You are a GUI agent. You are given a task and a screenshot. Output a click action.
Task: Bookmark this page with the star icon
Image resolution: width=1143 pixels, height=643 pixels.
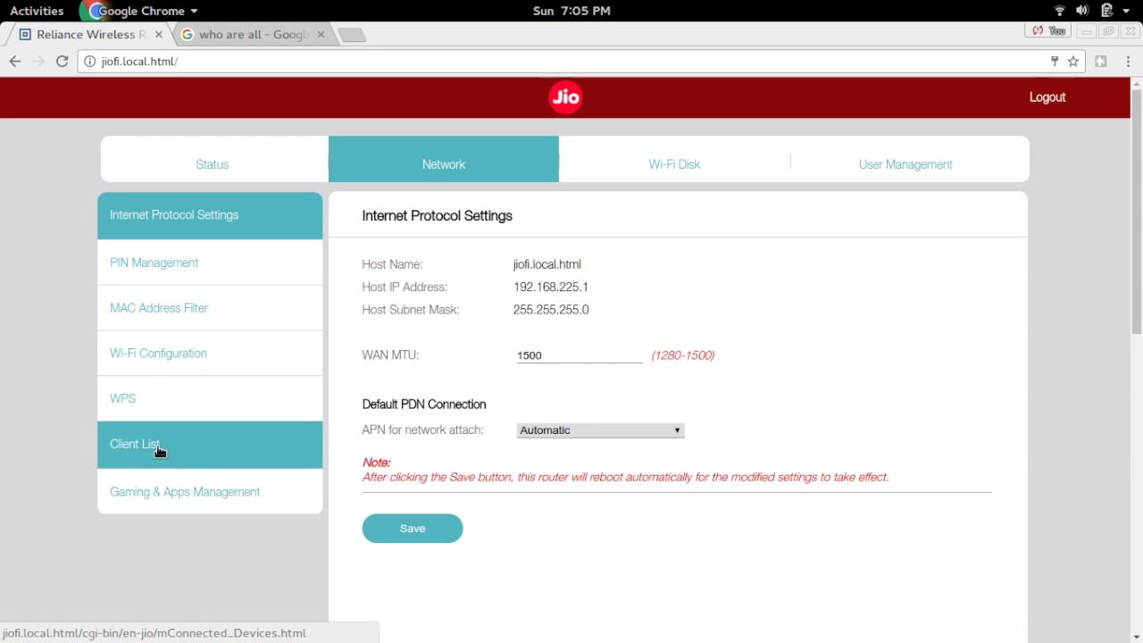pyautogui.click(x=1073, y=62)
